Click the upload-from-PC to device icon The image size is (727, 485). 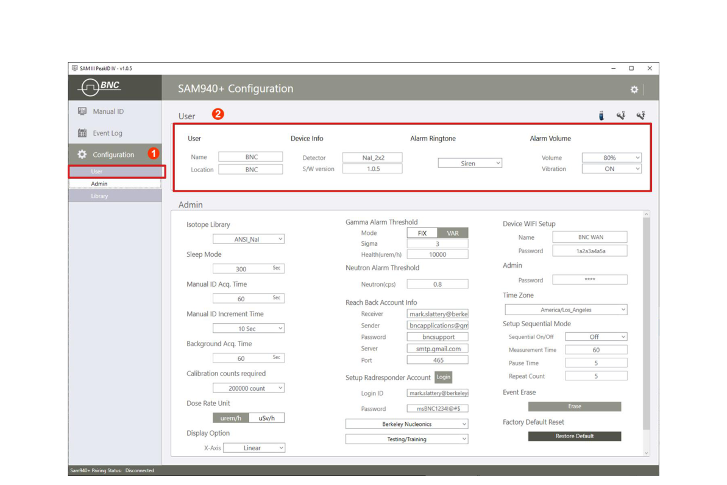[640, 116]
